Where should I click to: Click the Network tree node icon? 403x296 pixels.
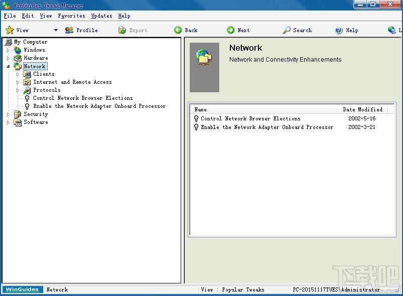18,66
